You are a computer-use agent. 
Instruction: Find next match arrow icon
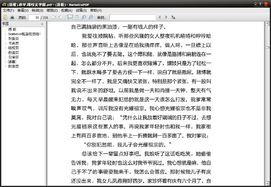pyautogui.click(x=166, y=17)
